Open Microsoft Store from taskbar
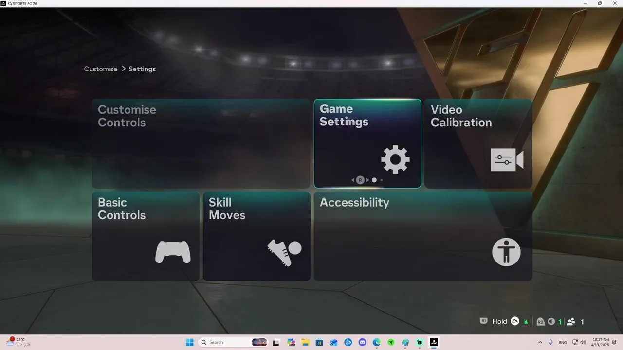 tap(319, 342)
